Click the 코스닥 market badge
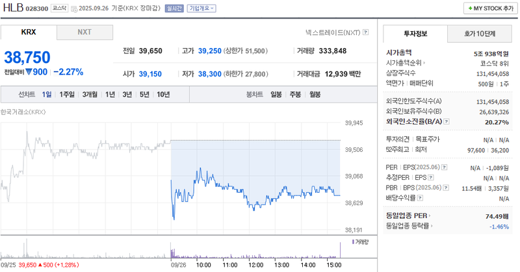The width and height of the screenshot is (520, 272). [x=60, y=8]
